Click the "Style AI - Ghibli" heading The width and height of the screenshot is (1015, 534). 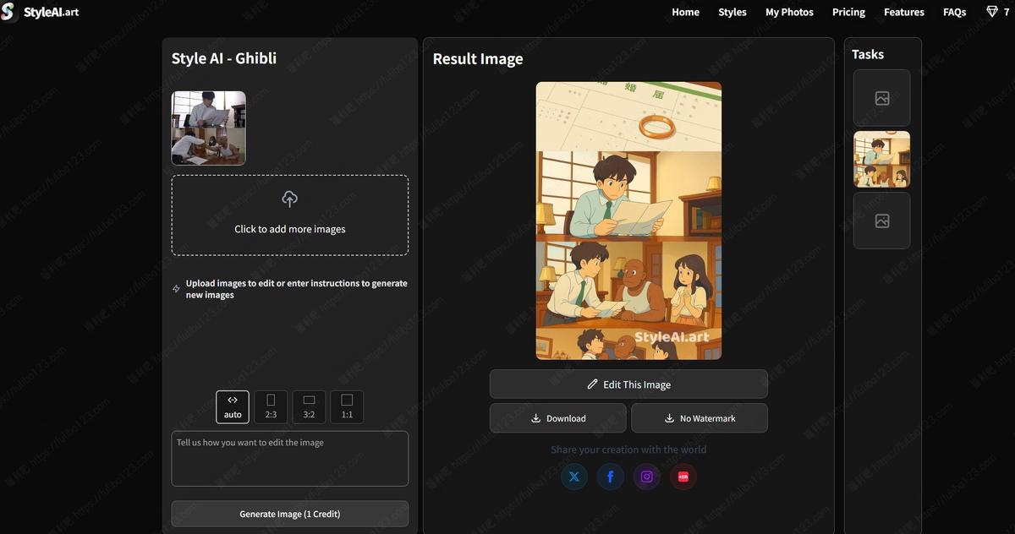[224, 58]
